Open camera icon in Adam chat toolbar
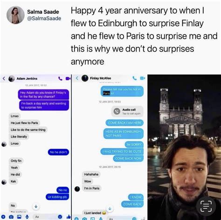Screen dimensions: 221x220 pos(11,217)
